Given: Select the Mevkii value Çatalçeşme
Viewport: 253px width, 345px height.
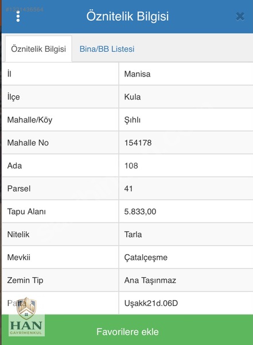Looking at the screenshot, I should point(146,258).
